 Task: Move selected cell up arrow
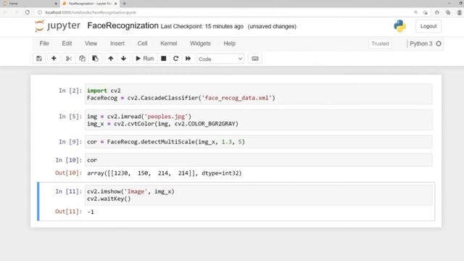pos(111,59)
